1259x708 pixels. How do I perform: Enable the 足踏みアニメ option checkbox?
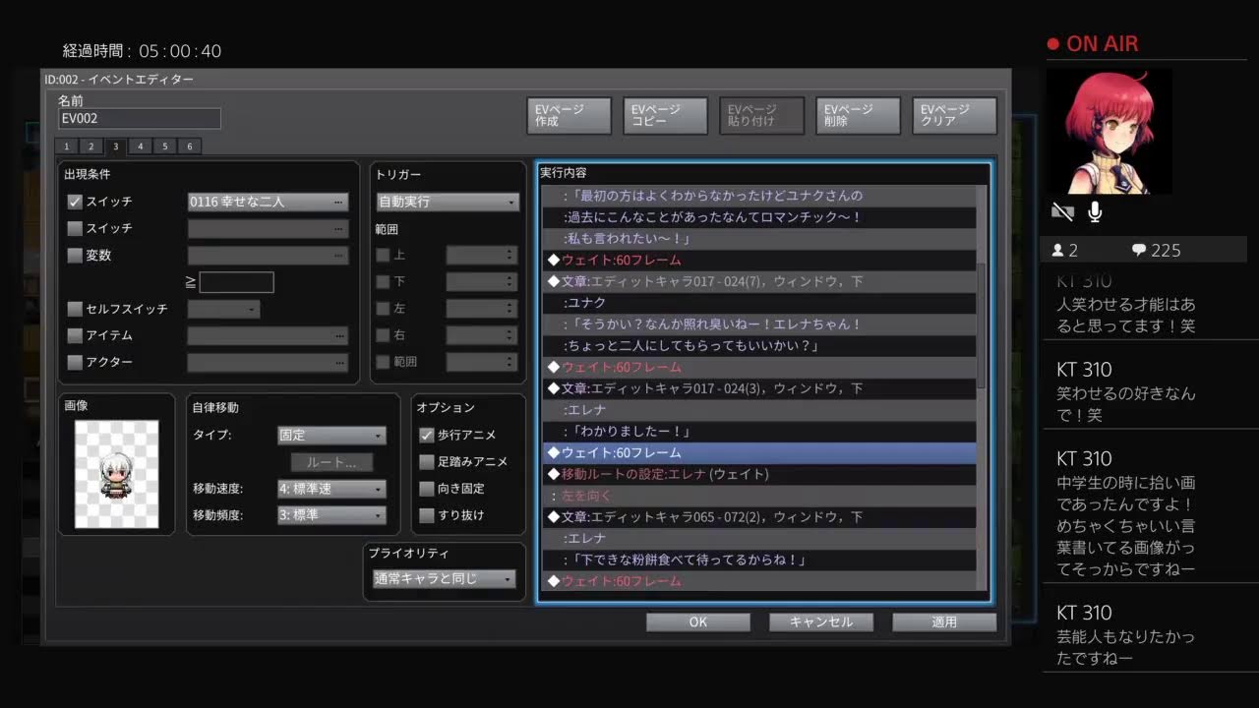click(x=427, y=461)
